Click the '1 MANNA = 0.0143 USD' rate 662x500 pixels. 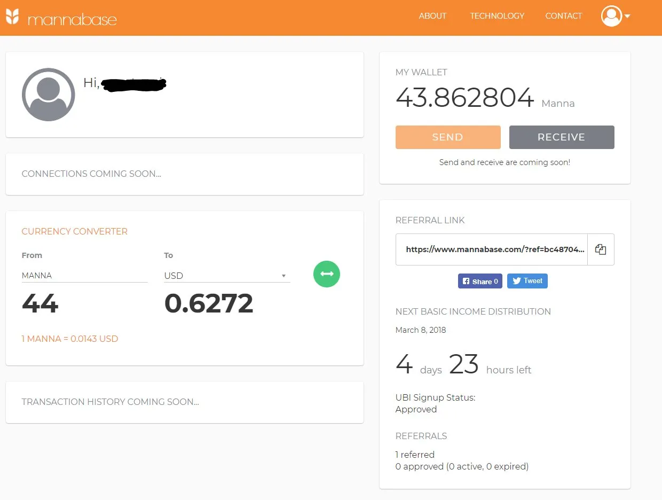[70, 339]
